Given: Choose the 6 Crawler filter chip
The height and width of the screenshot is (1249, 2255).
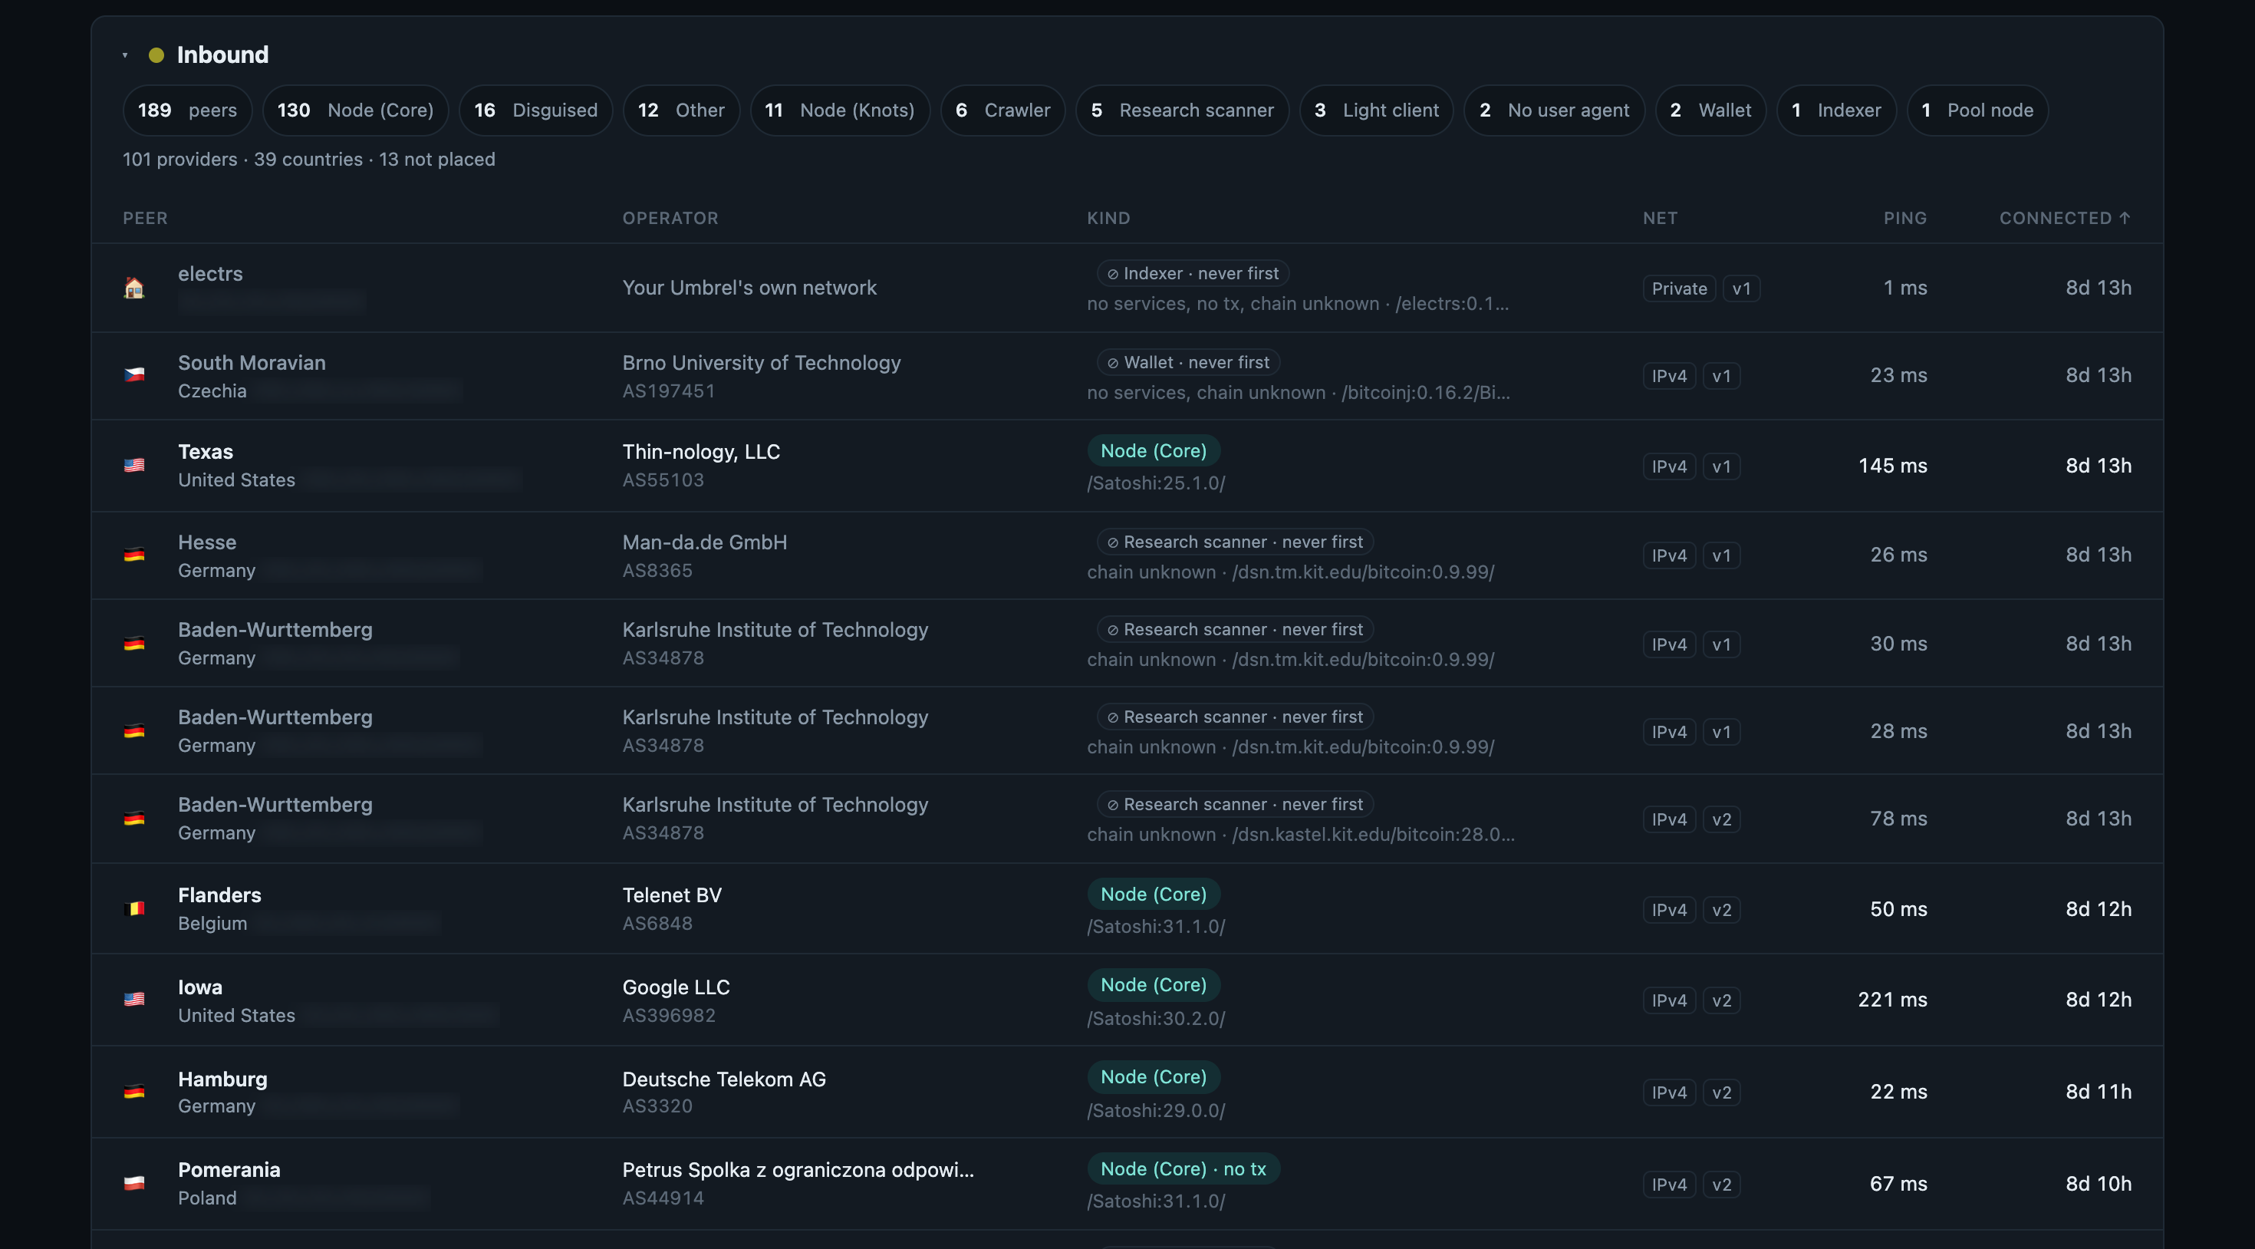Looking at the screenshot, I should tap(1002, 110).
